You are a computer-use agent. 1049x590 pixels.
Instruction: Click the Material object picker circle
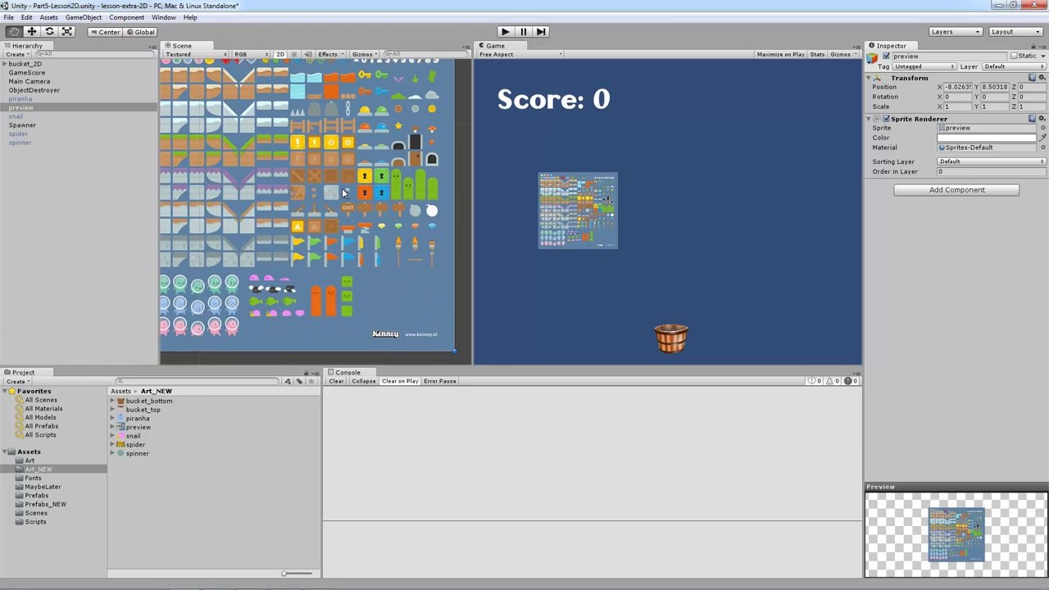pyautogui.click(x=1042, y=147)
